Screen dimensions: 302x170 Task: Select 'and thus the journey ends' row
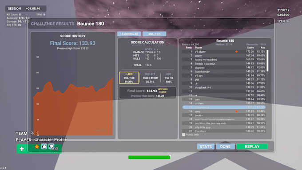coord(224,123)
